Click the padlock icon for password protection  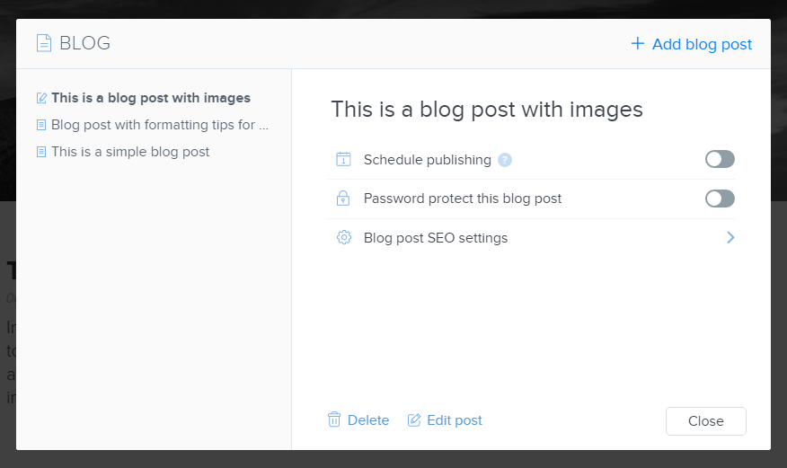343,199
